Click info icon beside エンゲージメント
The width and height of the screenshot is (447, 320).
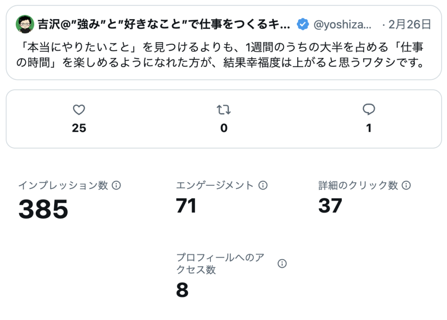point(263,185)
